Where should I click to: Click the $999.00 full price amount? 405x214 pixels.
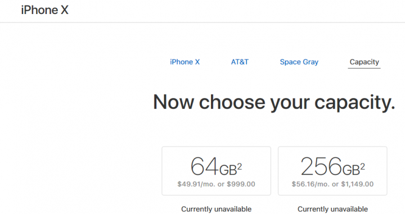[241, 184]
